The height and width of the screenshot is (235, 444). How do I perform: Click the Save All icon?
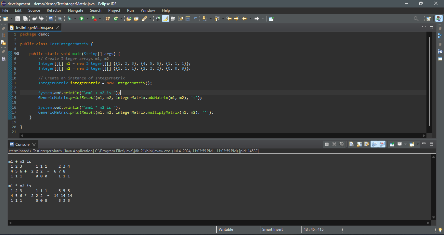pyautogui.click(x=25, y=19)
